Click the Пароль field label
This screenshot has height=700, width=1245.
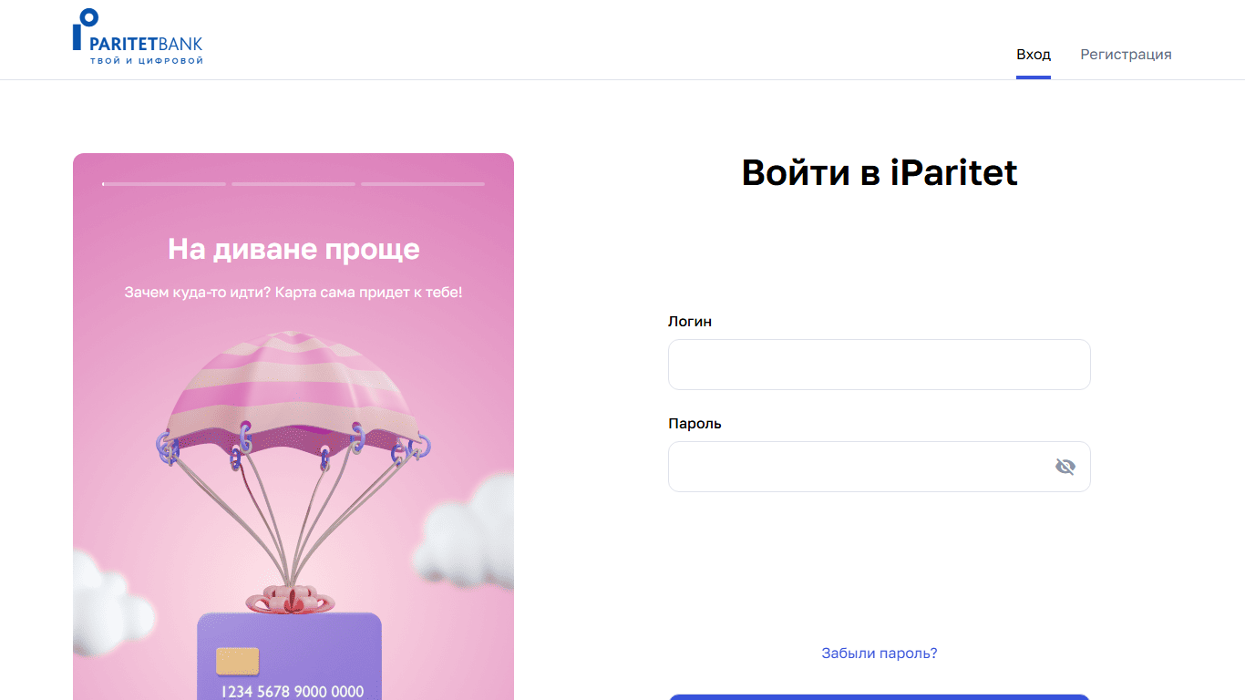[x=695, y=424]
